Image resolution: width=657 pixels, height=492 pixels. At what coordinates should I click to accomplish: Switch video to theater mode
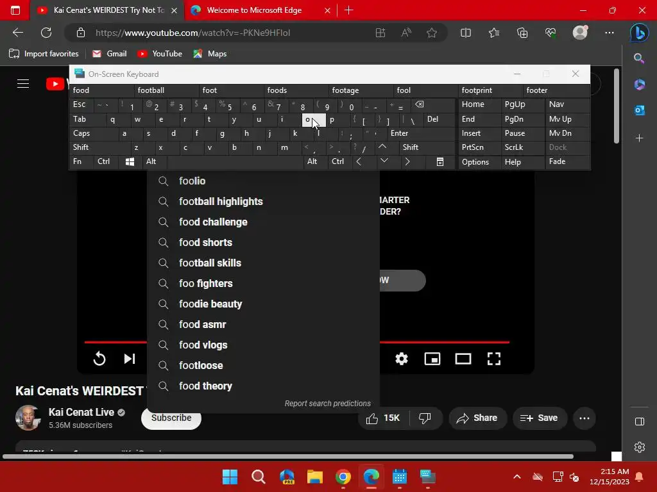(463, 359)
